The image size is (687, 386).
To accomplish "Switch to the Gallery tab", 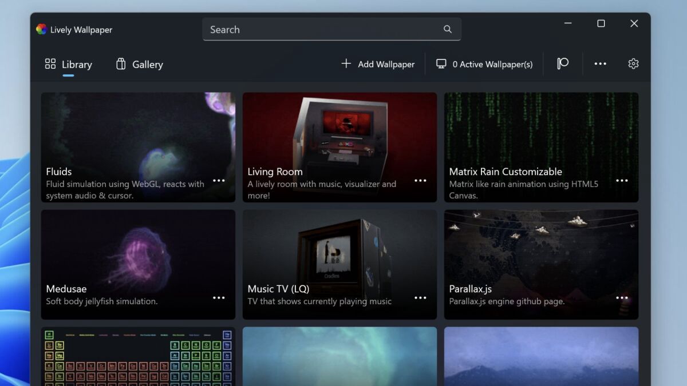I will [x=140, y=65].
